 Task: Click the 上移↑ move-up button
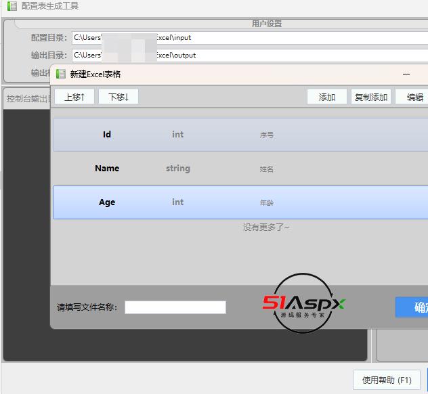point(74,97)
